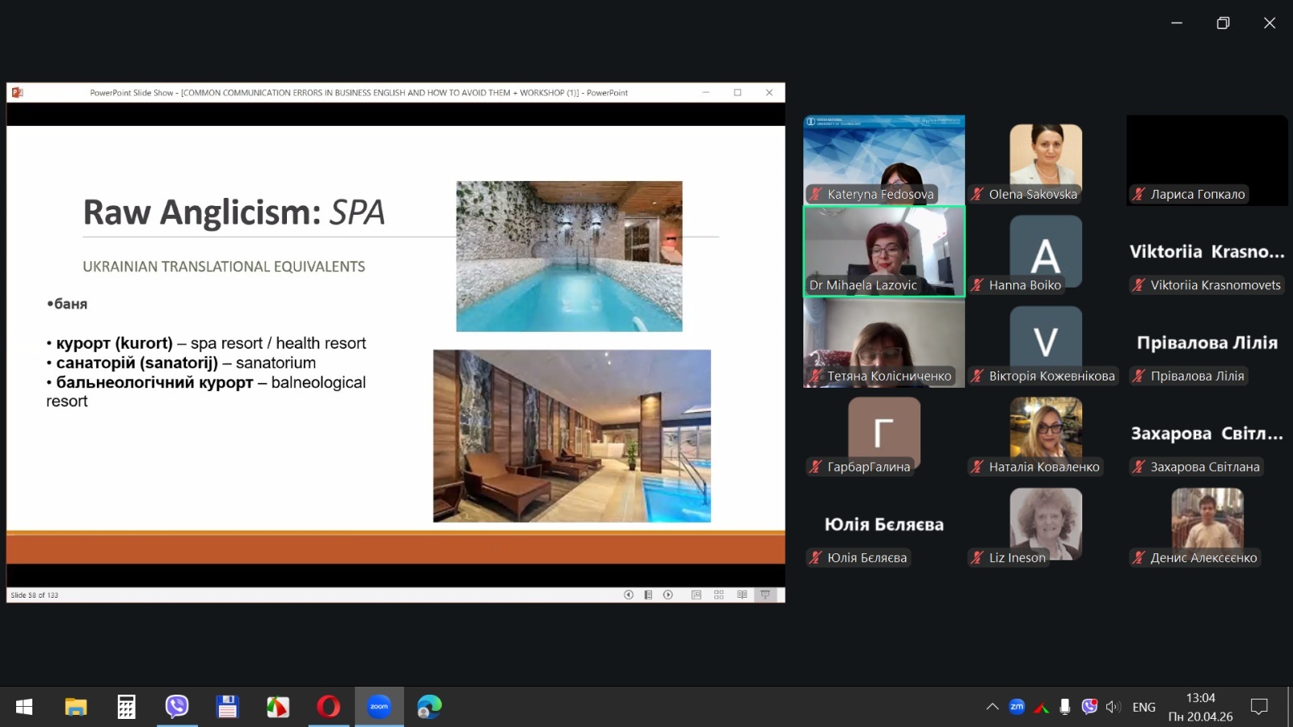The width and height of the screenshot is (1293, 727).
Task: Open the see-all-slides menu icon
Action: (648, 595)
